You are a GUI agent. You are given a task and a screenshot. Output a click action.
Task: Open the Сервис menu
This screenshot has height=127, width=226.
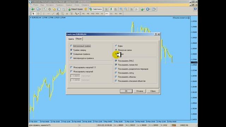pos(69,5)
